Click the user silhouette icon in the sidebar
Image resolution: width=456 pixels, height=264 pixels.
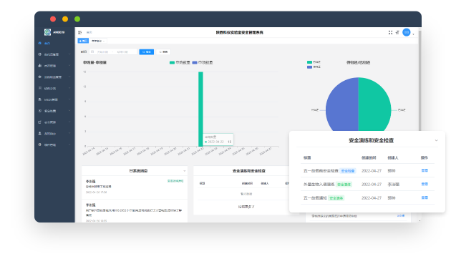tap(39, 133)
